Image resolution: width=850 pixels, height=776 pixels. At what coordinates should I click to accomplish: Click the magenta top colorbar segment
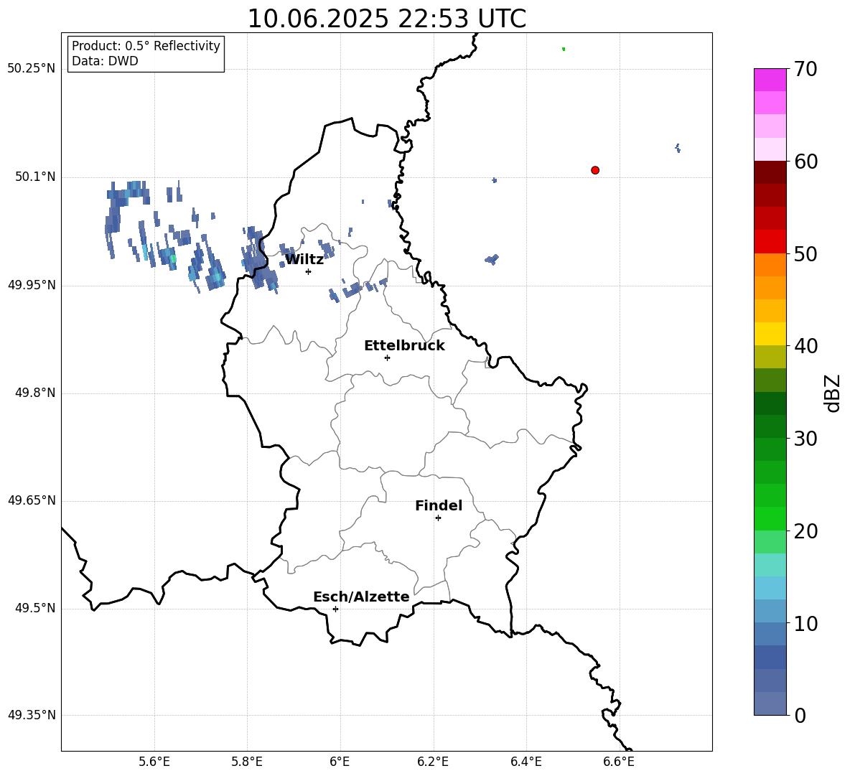tap(770, 80)
